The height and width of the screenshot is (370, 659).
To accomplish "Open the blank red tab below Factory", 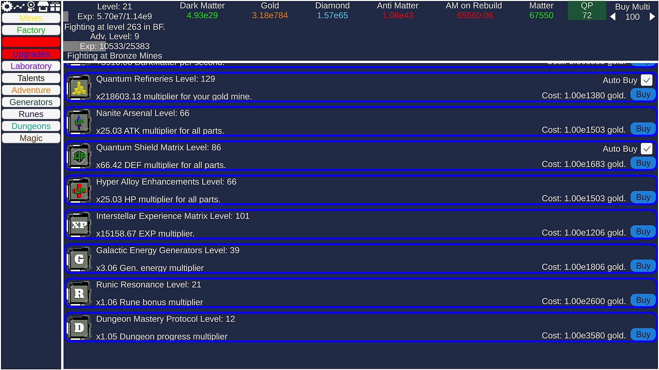I will click(31, 42).
